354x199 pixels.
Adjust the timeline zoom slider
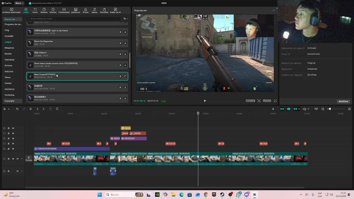pos(329,109)
